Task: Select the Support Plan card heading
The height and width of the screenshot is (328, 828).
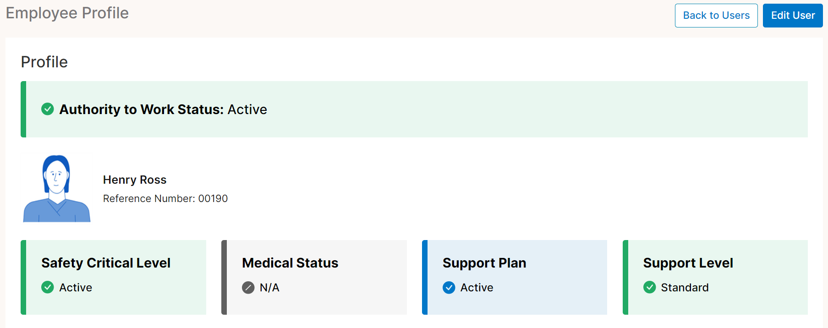Action: point(484,263)
